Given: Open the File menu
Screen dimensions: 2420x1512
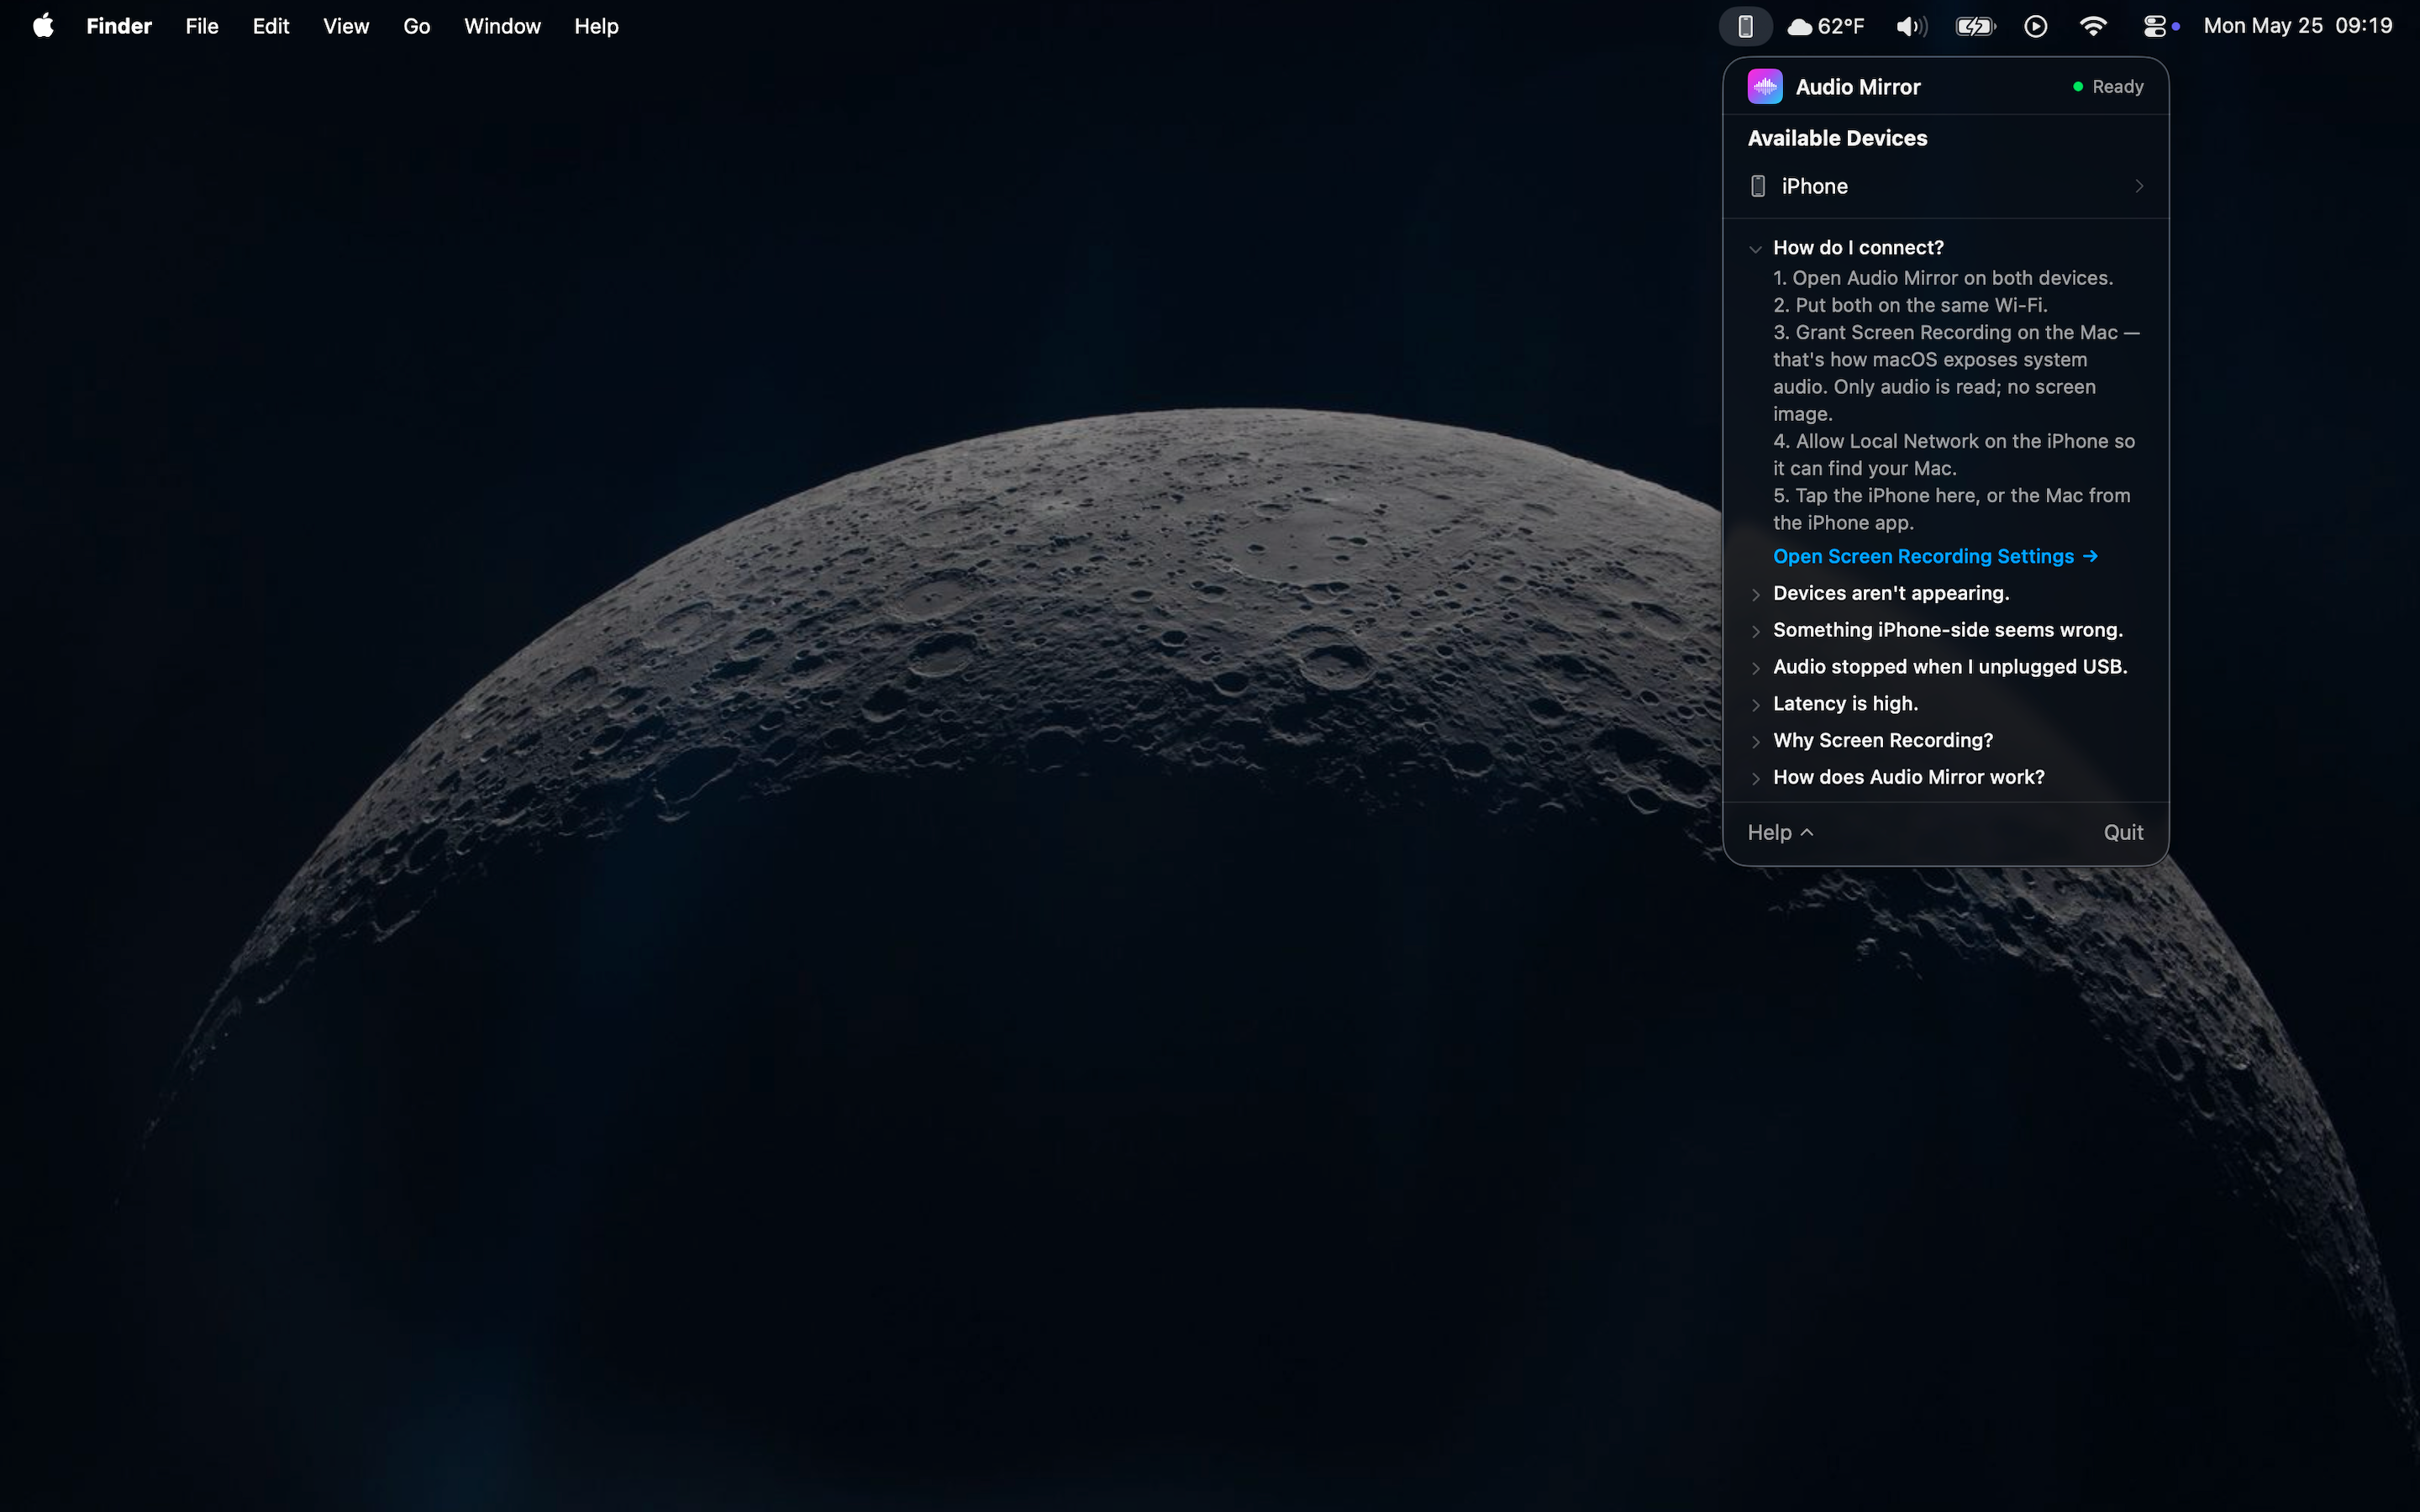Looking at the screenshot, I should (x=202, y=26).
